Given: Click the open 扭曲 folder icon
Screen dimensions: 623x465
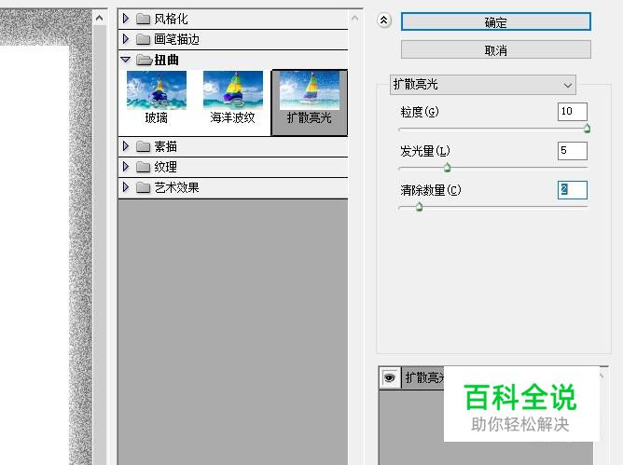Looking at the screenshot, I should point(145,60).
